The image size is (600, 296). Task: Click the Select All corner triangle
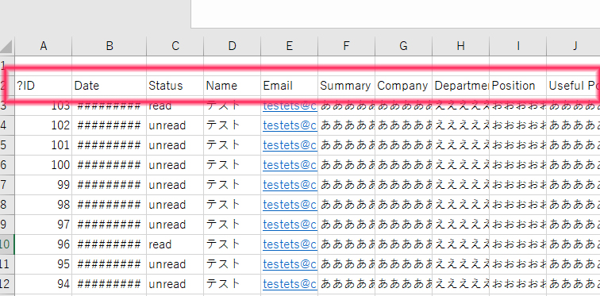7,46
